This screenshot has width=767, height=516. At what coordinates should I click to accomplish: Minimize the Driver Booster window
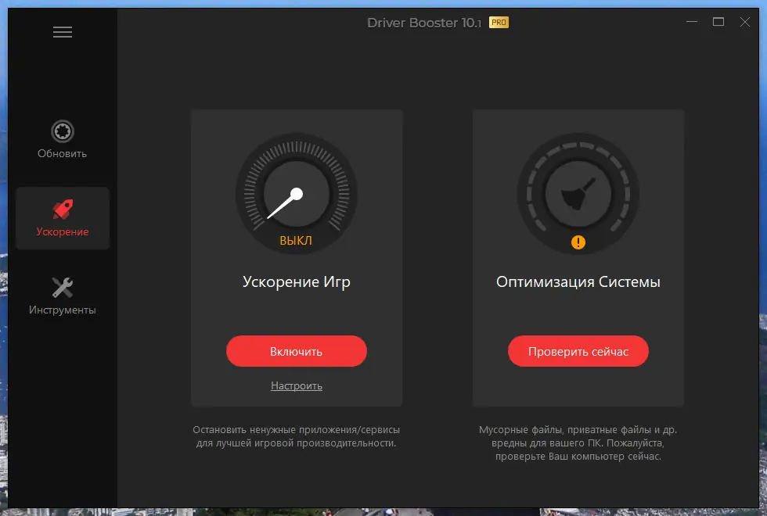pos(692,22)
